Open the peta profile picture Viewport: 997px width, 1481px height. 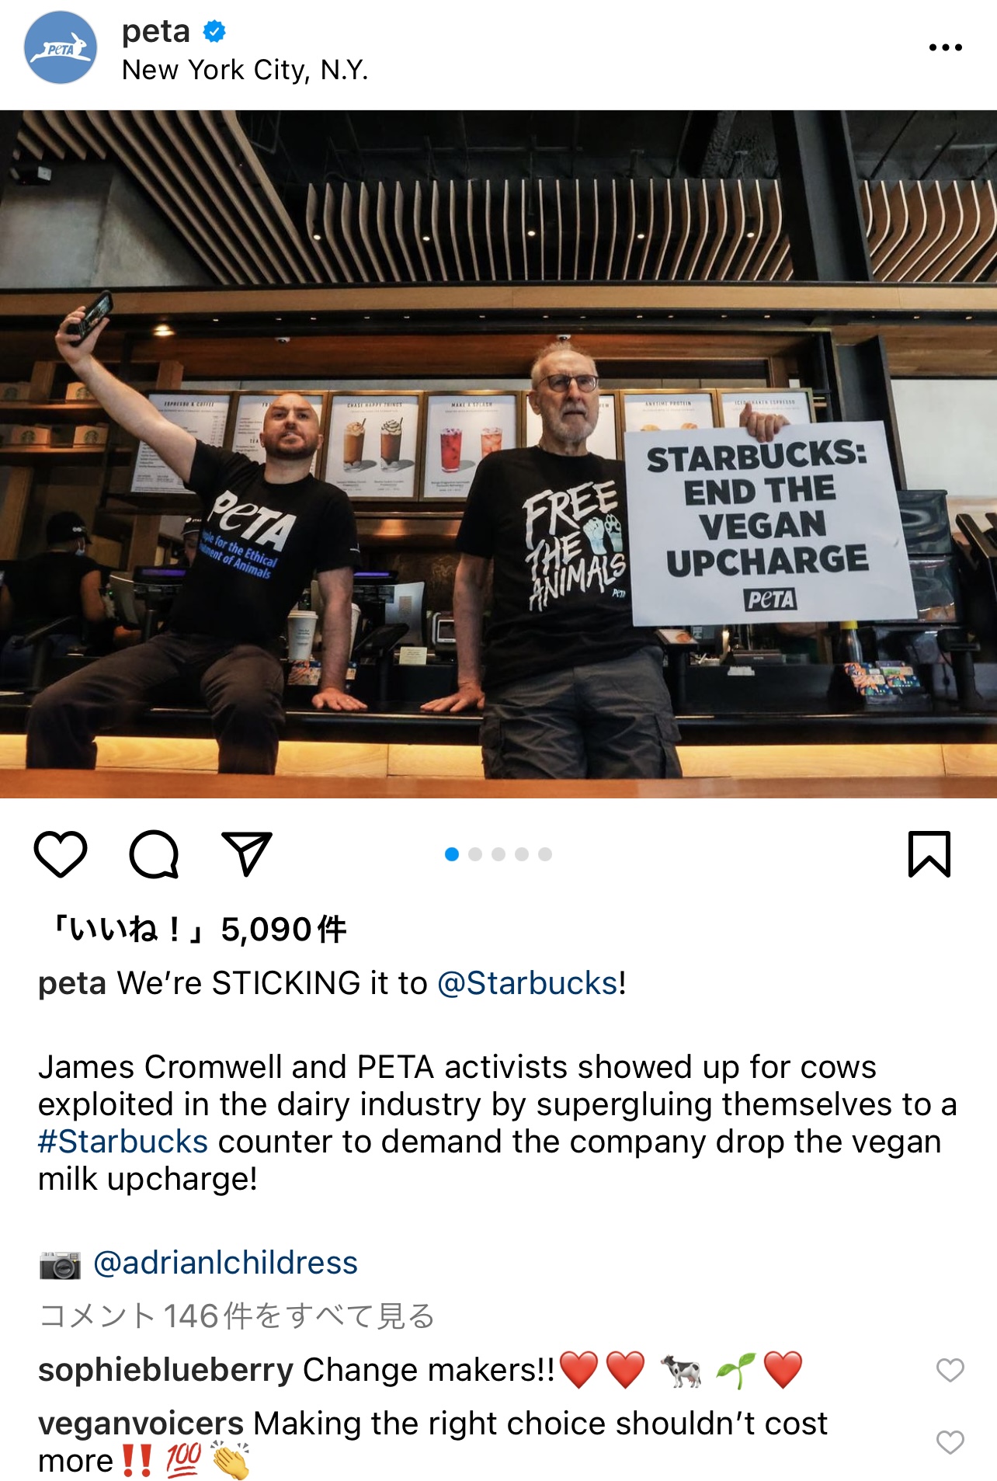pos(61,48)
